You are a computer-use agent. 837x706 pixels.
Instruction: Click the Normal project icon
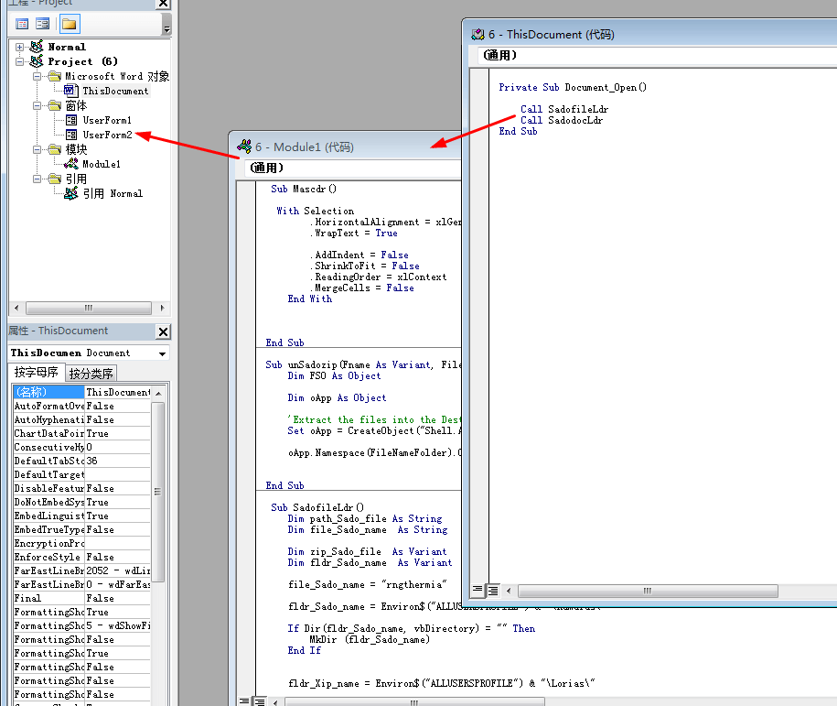point(37,47)
